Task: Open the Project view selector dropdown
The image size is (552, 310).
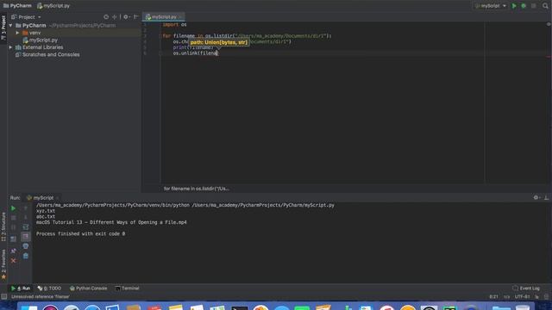Action: tap(27, 17)
